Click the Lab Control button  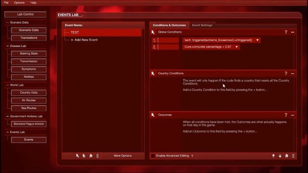click(26, 14)
